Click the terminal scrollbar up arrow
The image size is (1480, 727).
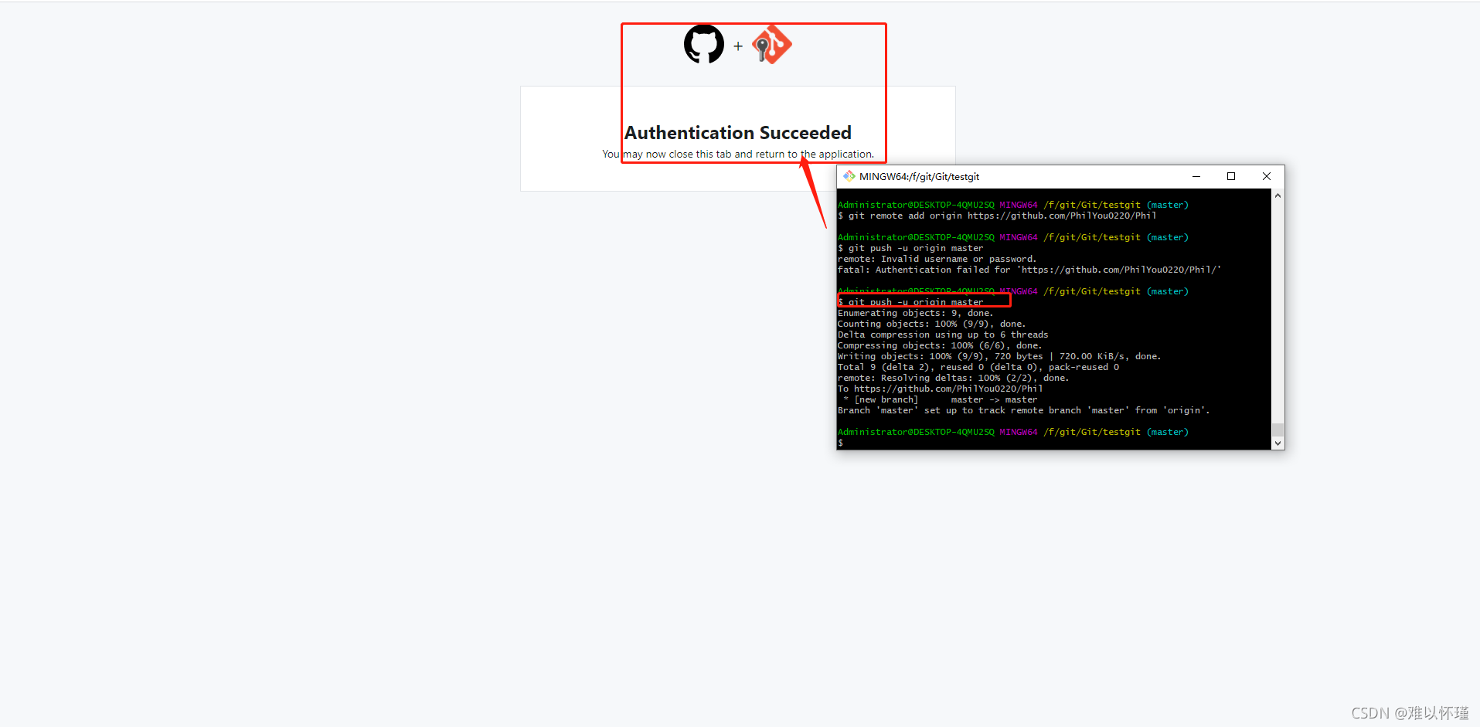1278,195
